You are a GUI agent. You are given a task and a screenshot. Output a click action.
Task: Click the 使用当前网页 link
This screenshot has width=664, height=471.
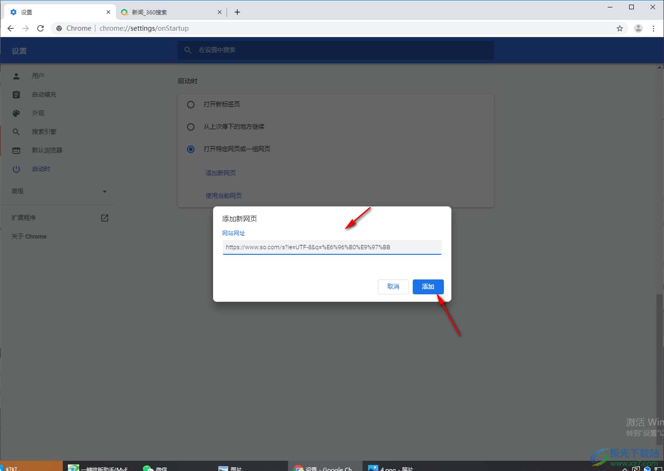tap(223, 196)
